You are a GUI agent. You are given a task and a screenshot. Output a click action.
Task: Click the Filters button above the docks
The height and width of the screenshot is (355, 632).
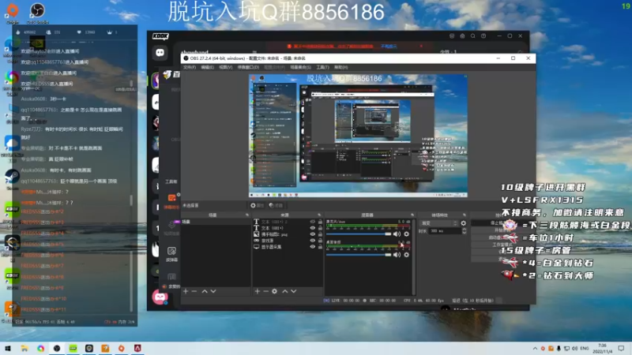click(276, 205)
